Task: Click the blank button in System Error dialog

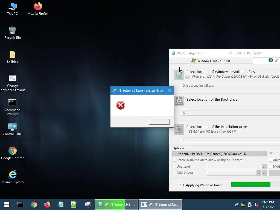Action: click(x=159, y=122)
